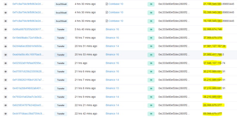Select amount 37,950,417,788.5
Image resolution: width=237 pixels, height=118 pixels.
click(214, 55)
